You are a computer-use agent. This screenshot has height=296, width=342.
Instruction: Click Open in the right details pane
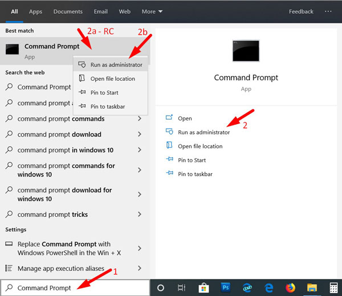click(185, 118)
